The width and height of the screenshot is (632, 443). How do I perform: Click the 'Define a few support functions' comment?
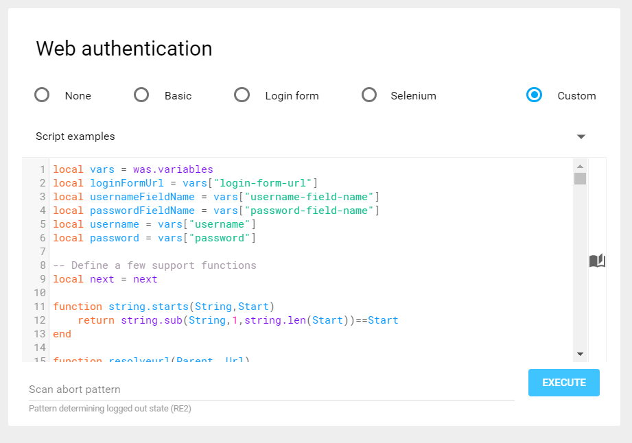coord(163,265)
